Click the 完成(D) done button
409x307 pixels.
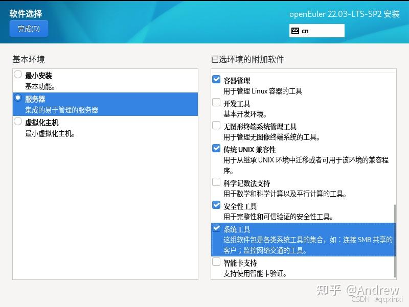pyautogui.click(x=29, y=29)
